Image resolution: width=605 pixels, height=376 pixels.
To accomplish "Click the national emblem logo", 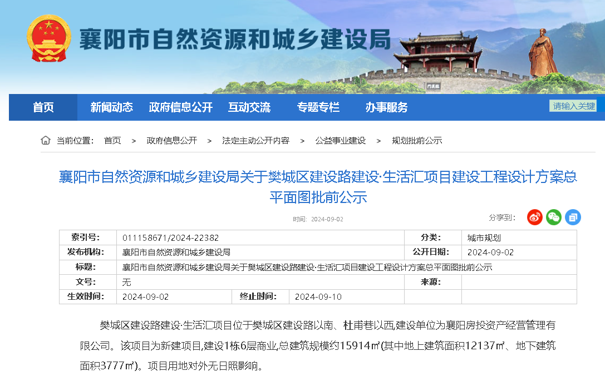I will pos(49,38).
